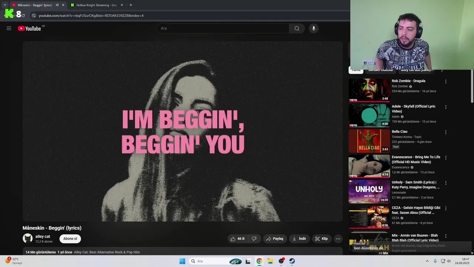Open options menu for Mix - Armin van Buuren
The width and height of the screenshot is (474, 267).
click(x=446, y=236)
